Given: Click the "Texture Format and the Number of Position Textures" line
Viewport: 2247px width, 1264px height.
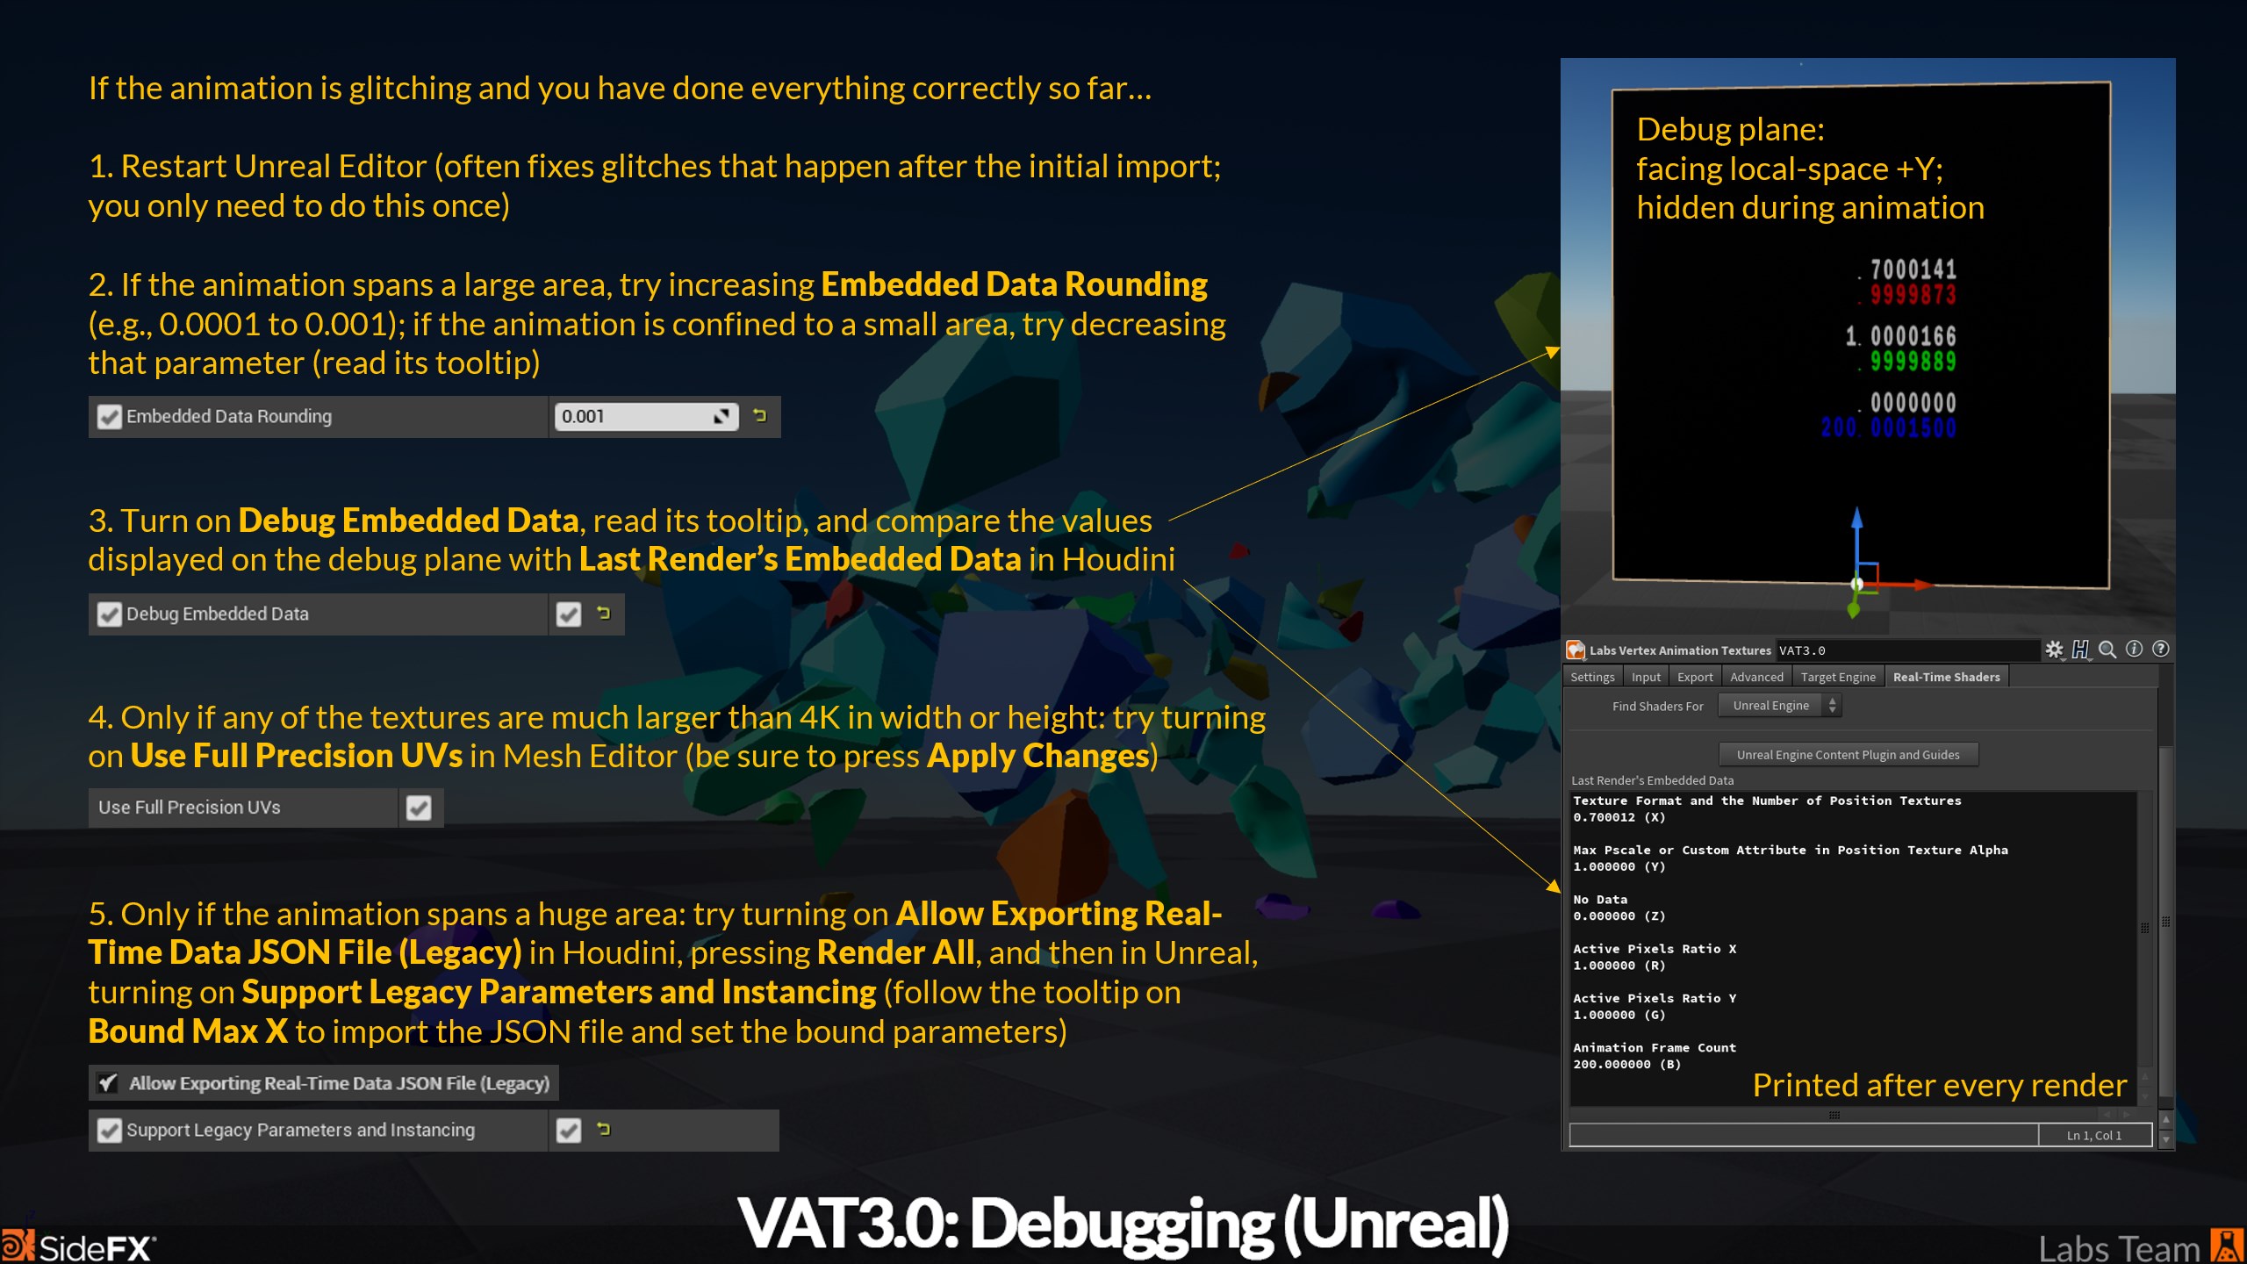Looking at the screenshot, I should coord(1767,801).
